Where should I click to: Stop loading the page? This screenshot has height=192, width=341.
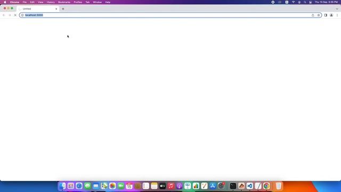coord(15,15)
